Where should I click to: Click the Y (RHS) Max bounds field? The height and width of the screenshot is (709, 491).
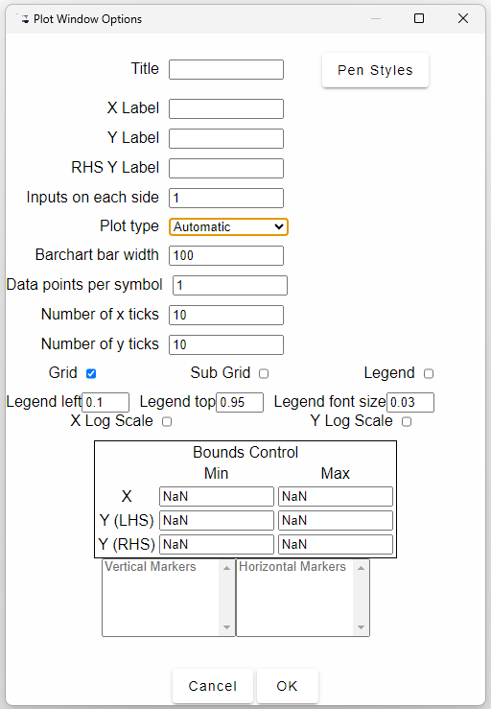[336, 544]
